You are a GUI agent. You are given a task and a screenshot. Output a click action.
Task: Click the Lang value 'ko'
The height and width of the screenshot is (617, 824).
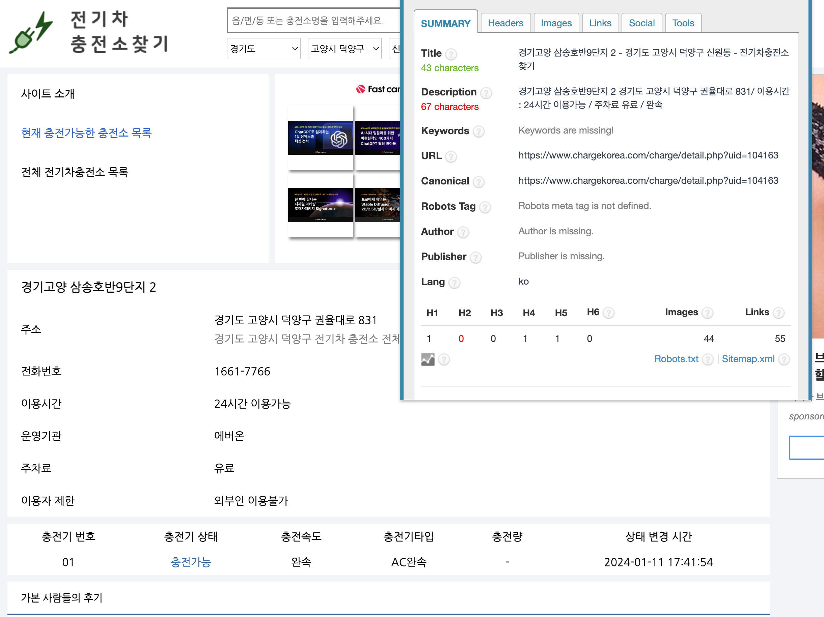coord(523,281)
